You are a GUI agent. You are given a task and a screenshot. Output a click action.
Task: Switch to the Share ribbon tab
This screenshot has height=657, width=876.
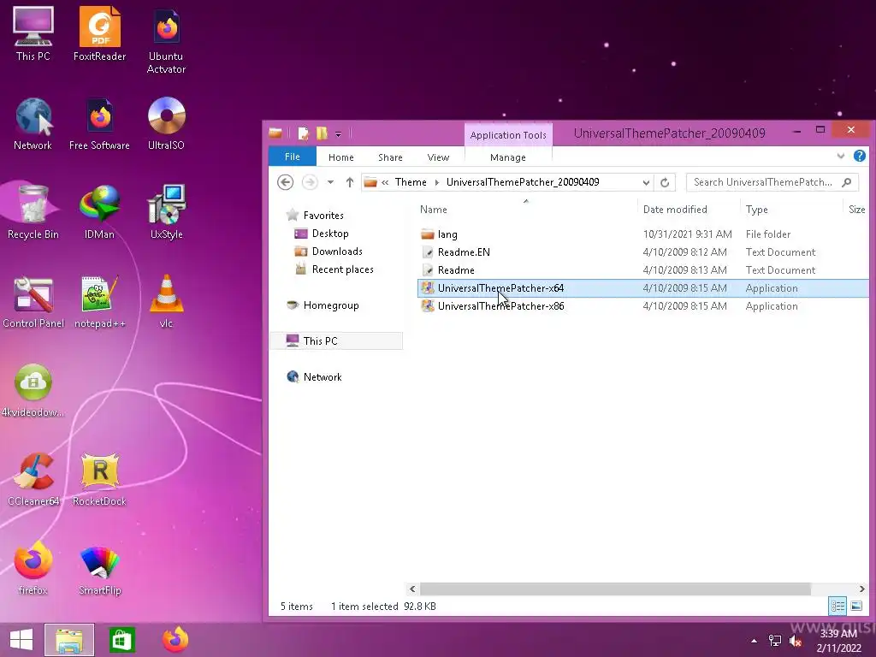point(390,157)
